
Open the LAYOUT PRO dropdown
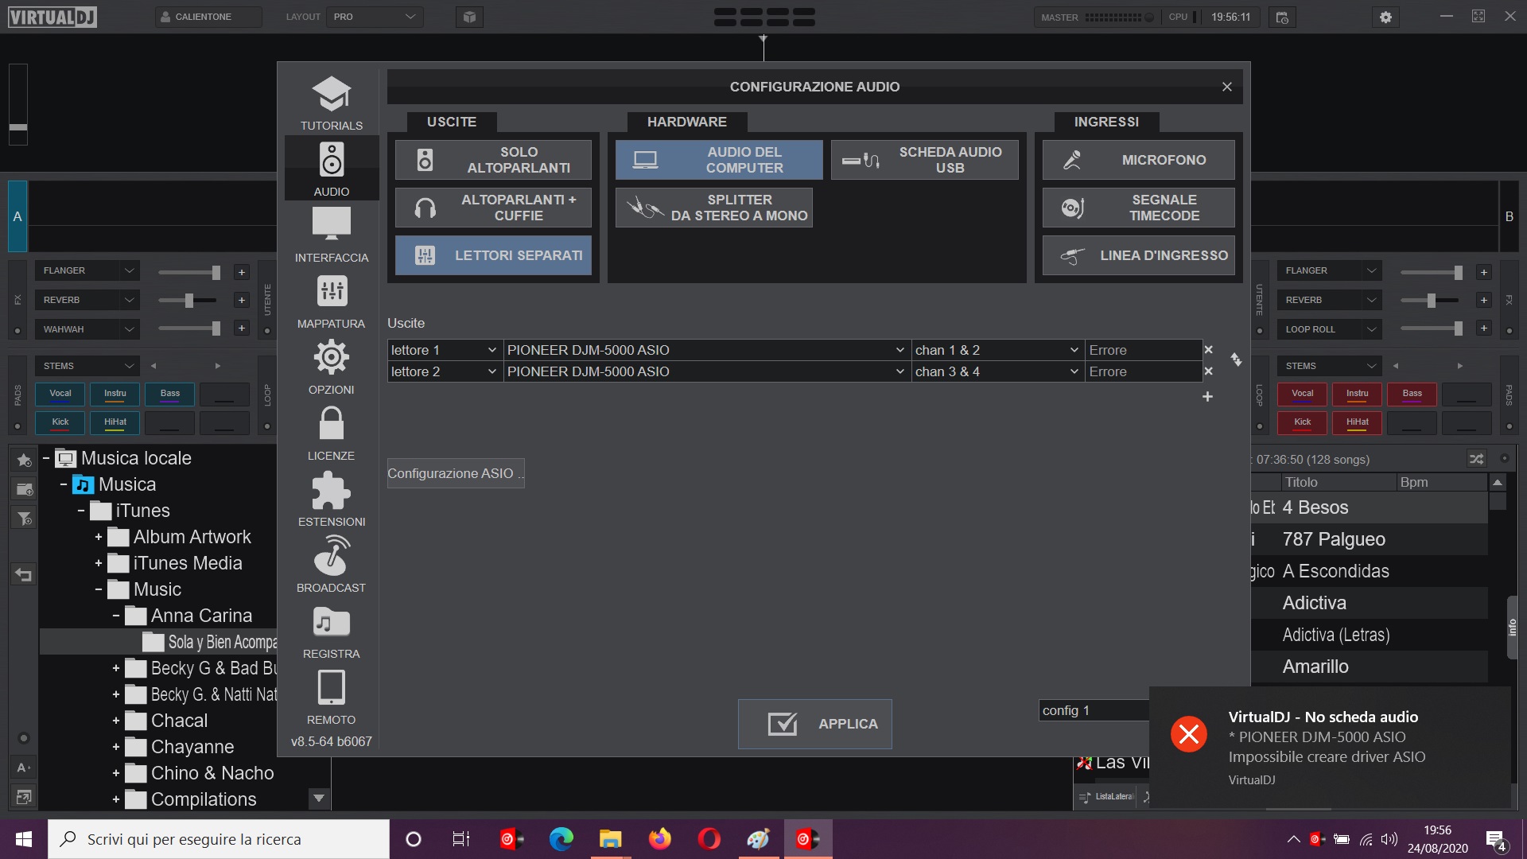click(x=374, y=16)
